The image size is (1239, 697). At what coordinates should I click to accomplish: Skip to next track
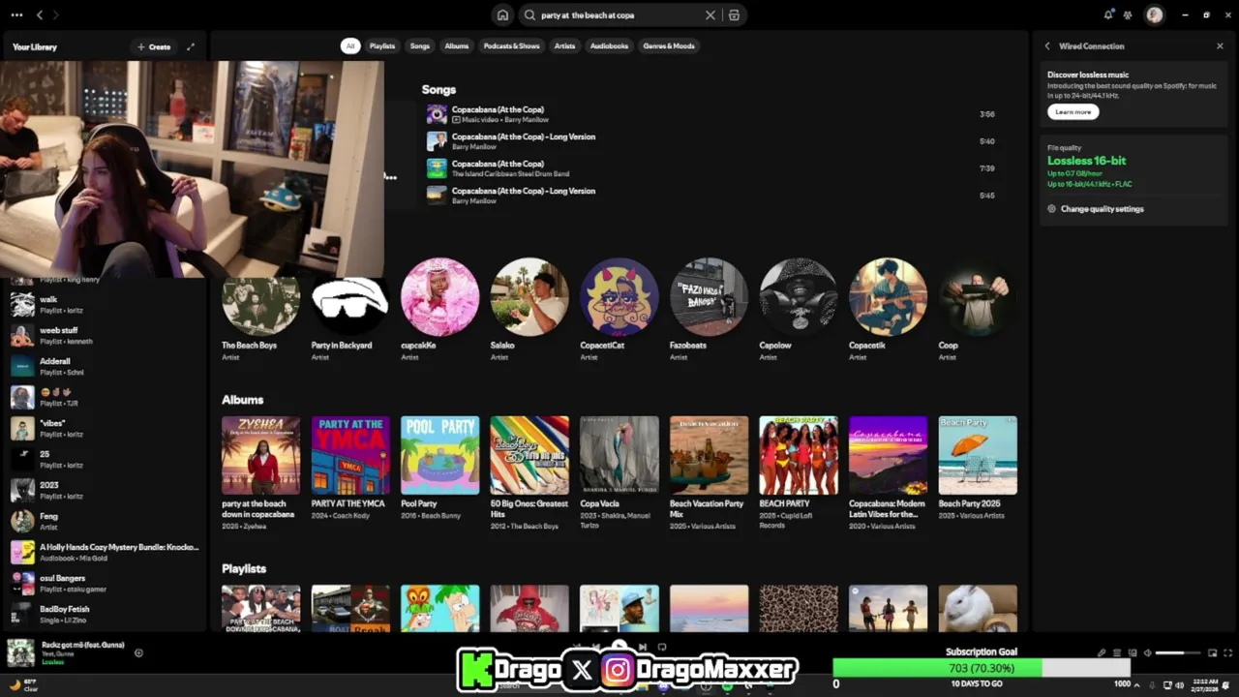pos(642,647)
